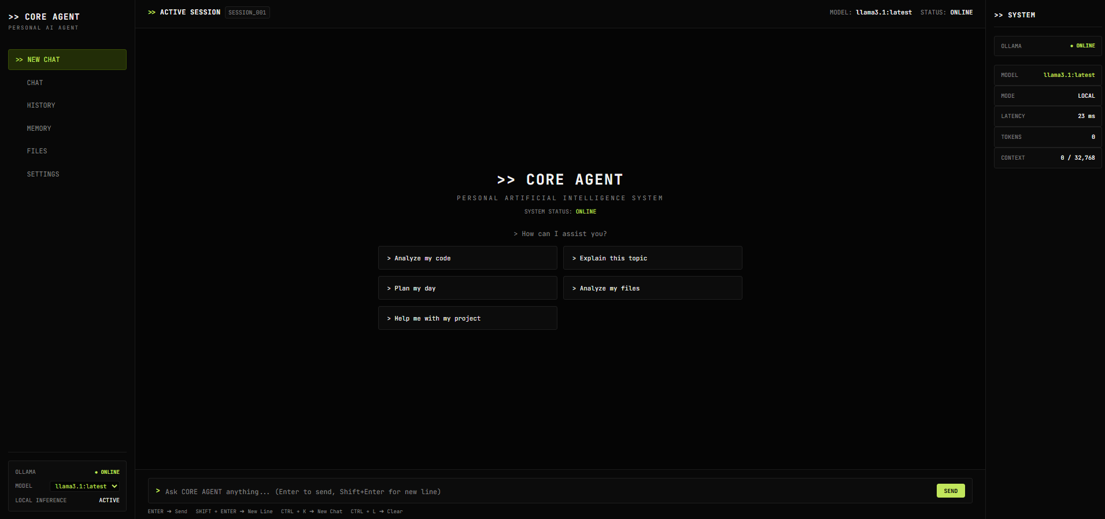
Task: Click the 'SHIFT + ENTER New Line' hint
Action: tap(234, 511)
